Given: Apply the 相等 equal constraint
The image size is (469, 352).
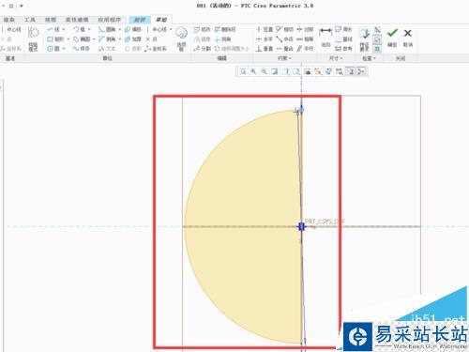Looking at the screenshot, I should (x=305, y=39).
